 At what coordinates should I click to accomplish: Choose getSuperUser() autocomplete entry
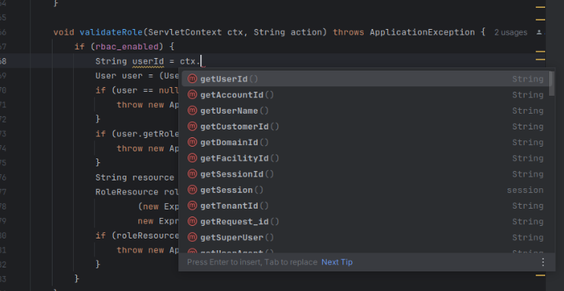[x=366, y=237]
